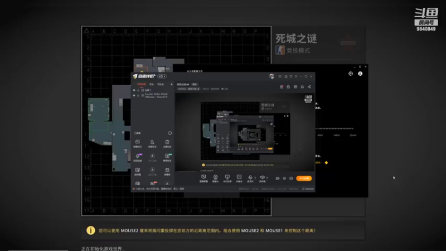
Task: Add a multimedia source from the bottom bar
Action: pos(239,178)
